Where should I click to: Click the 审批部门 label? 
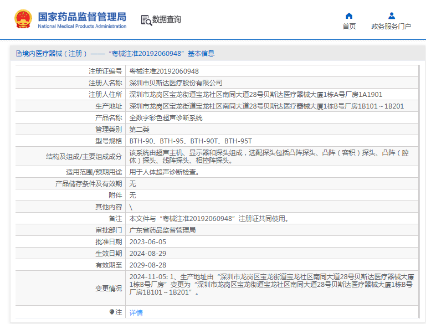109,230
